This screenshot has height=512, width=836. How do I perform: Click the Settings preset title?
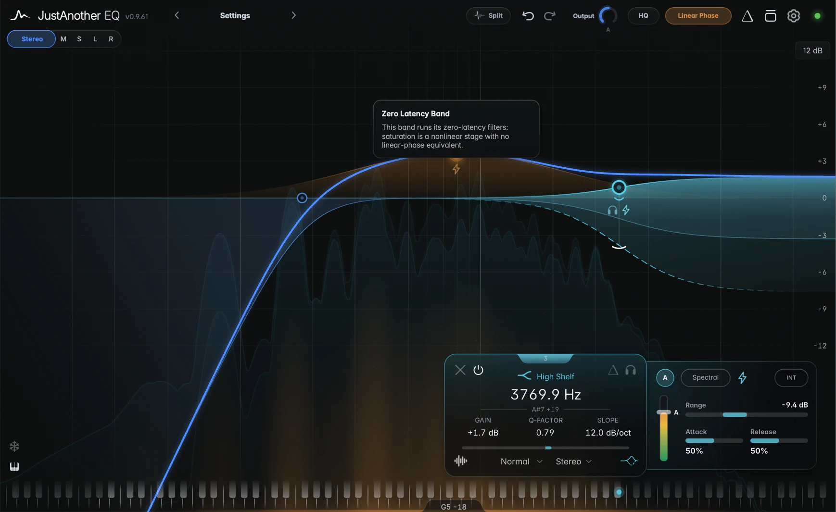coord(235,15)
